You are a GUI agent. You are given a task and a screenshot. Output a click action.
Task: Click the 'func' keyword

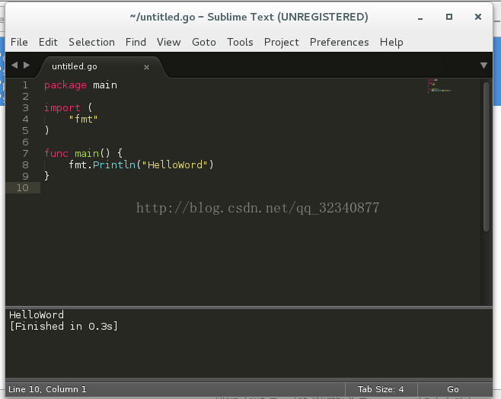pos(56,153)
